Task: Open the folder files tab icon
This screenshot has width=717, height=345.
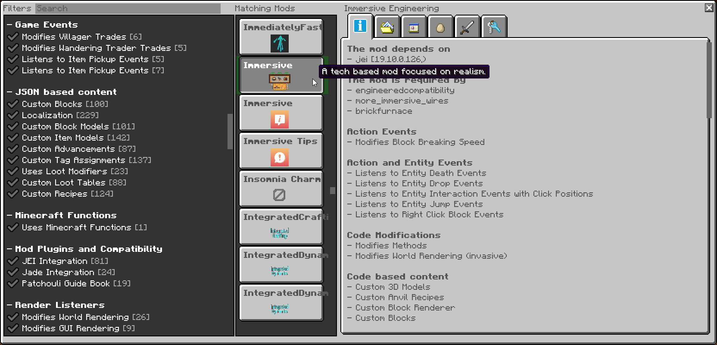Action: pyautogui.click(x=387, y=28)
